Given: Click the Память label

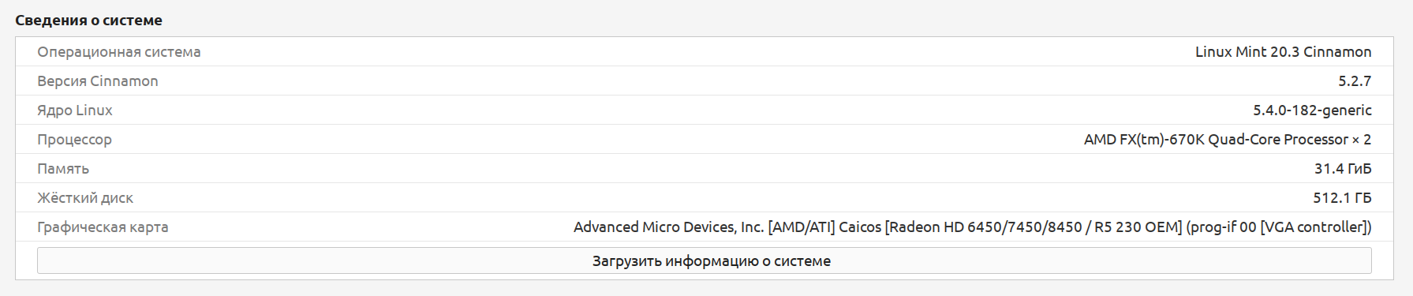Looking at the screenshot, I should point(63,169).
